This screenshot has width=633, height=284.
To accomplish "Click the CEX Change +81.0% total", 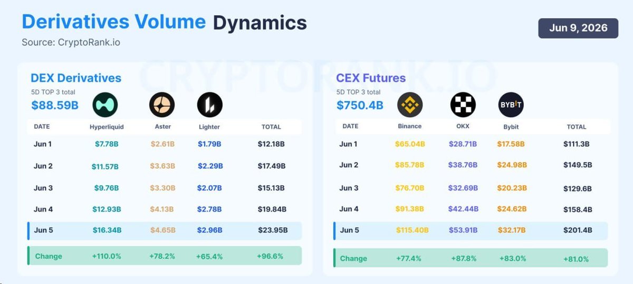I will pyautogui.click(x=576, y=259).
